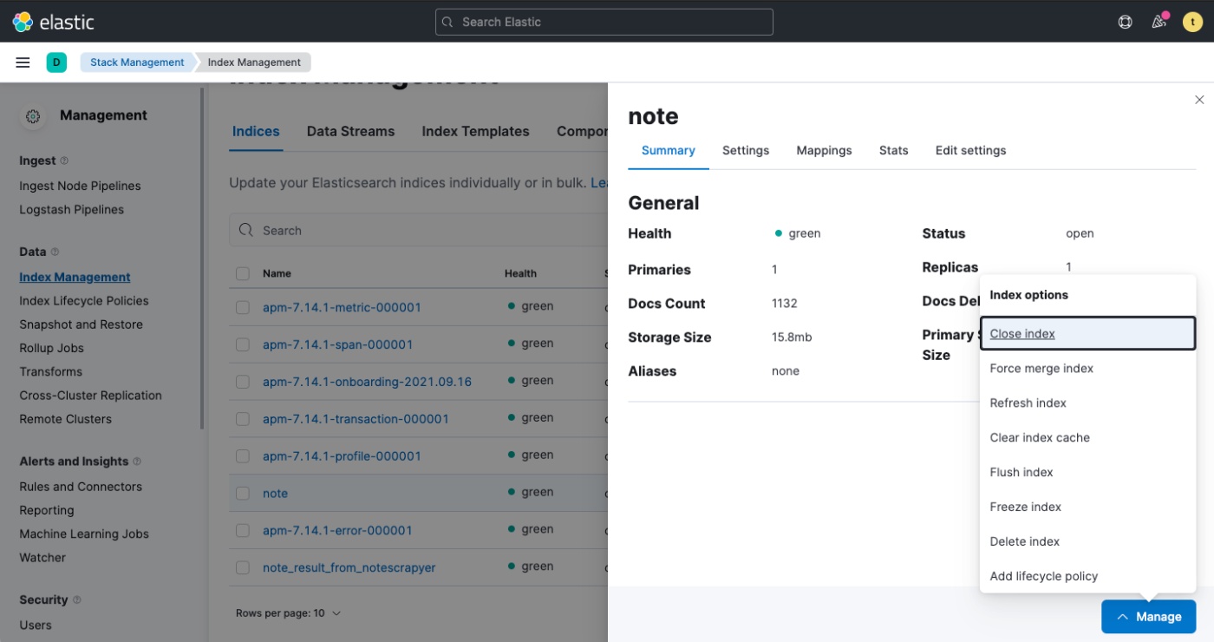Click the Elastic logo icon
The width and height of the screenshot is (1214, 642).
coord(23,22)
